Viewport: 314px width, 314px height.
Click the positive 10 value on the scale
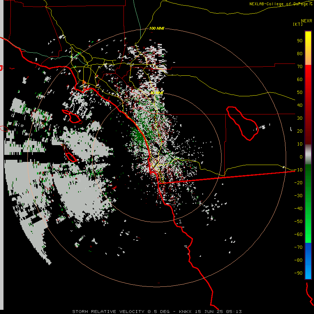(x=300, y=144)
